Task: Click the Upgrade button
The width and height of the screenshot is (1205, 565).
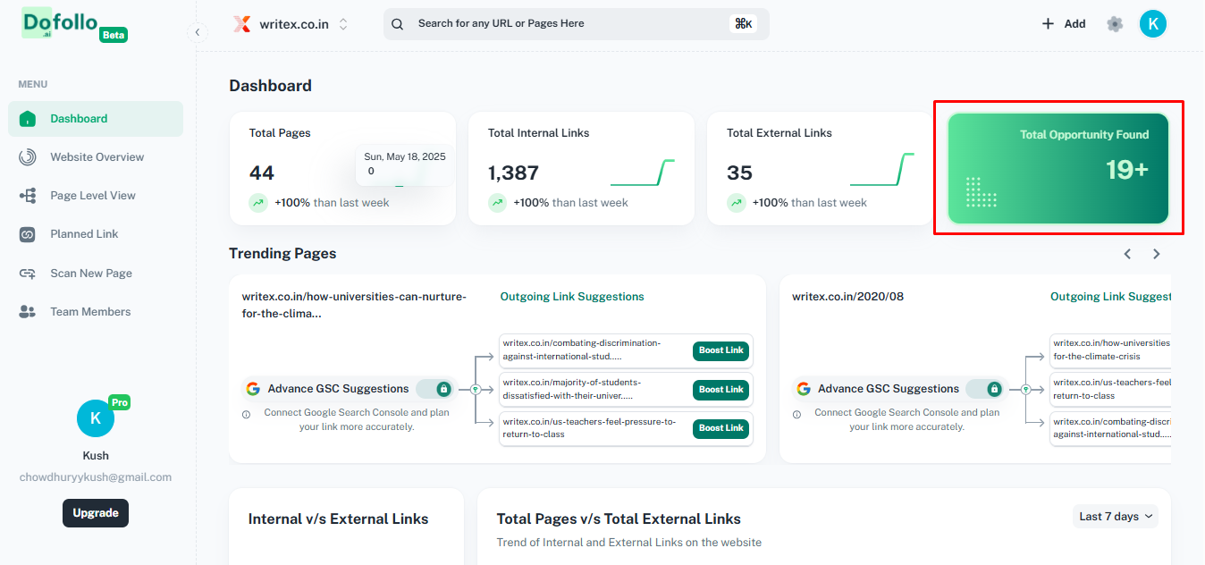Action: tap(96, 513)
